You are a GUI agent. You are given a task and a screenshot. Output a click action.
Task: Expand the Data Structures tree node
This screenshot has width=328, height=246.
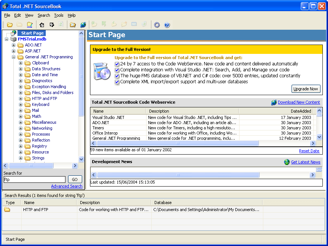(20, 69)
